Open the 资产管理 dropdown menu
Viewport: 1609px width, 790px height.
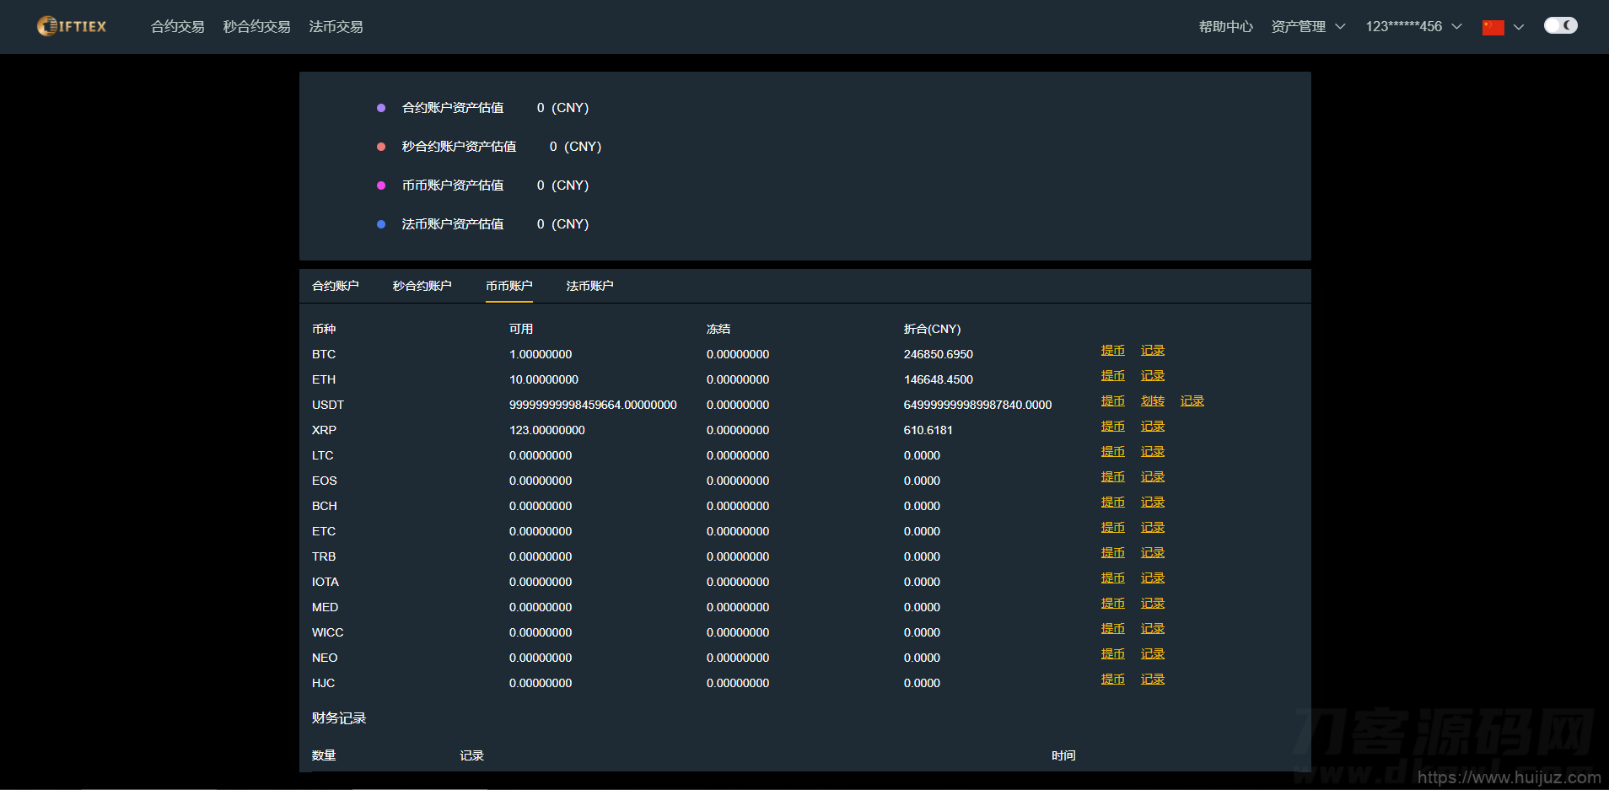pos(1308,27)
